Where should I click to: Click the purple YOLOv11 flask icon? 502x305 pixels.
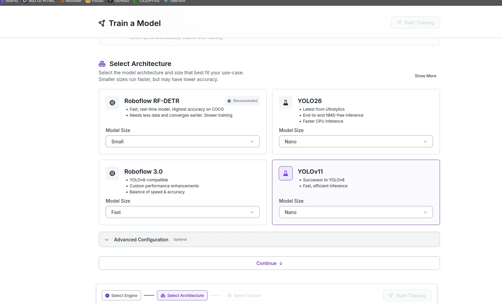pos(286,173)
